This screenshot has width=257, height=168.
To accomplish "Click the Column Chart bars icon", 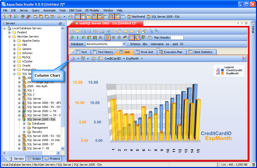I will tap(73, 59).
